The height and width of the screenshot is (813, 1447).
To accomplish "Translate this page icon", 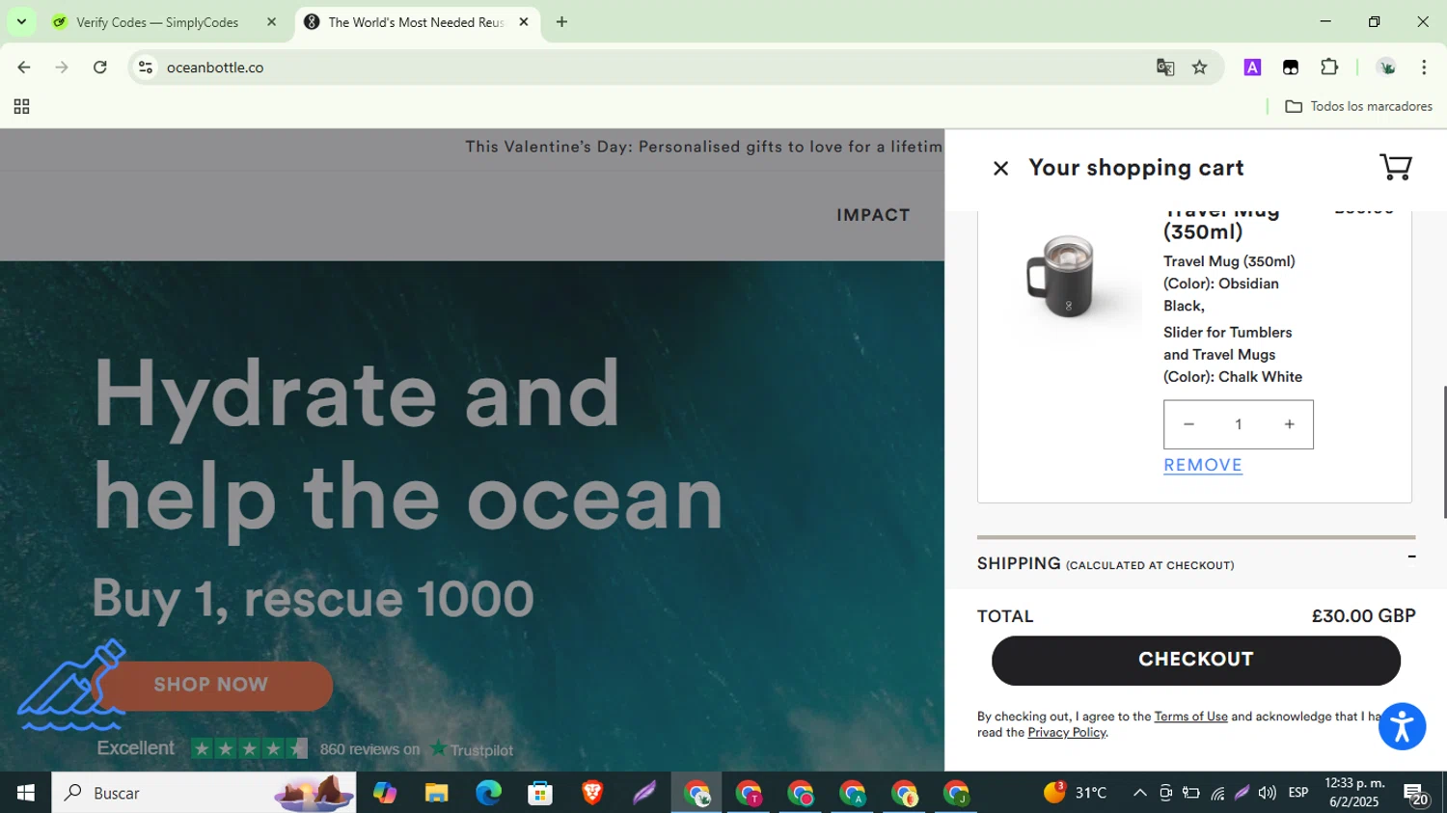I will click(1165, 68).
